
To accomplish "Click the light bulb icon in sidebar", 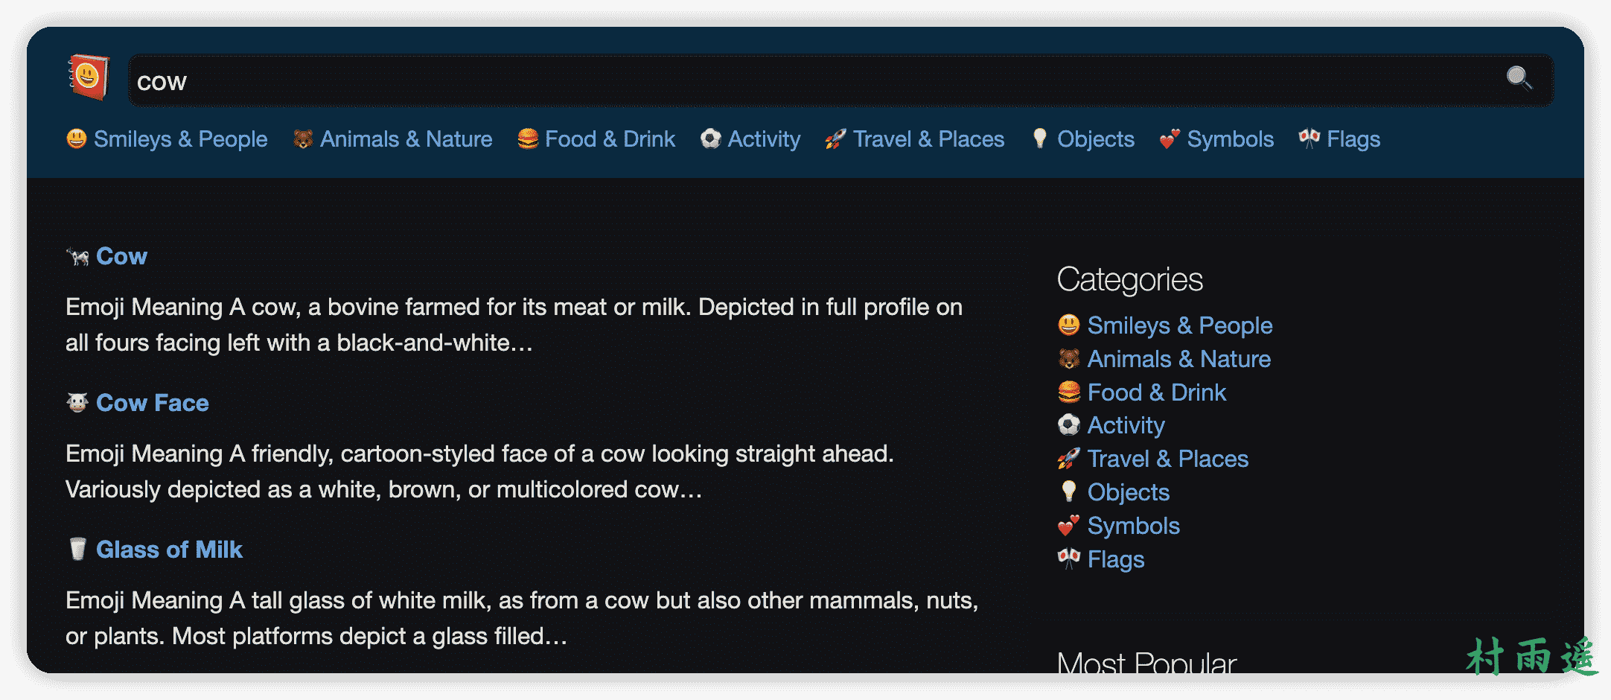I will pos(1069,492).
